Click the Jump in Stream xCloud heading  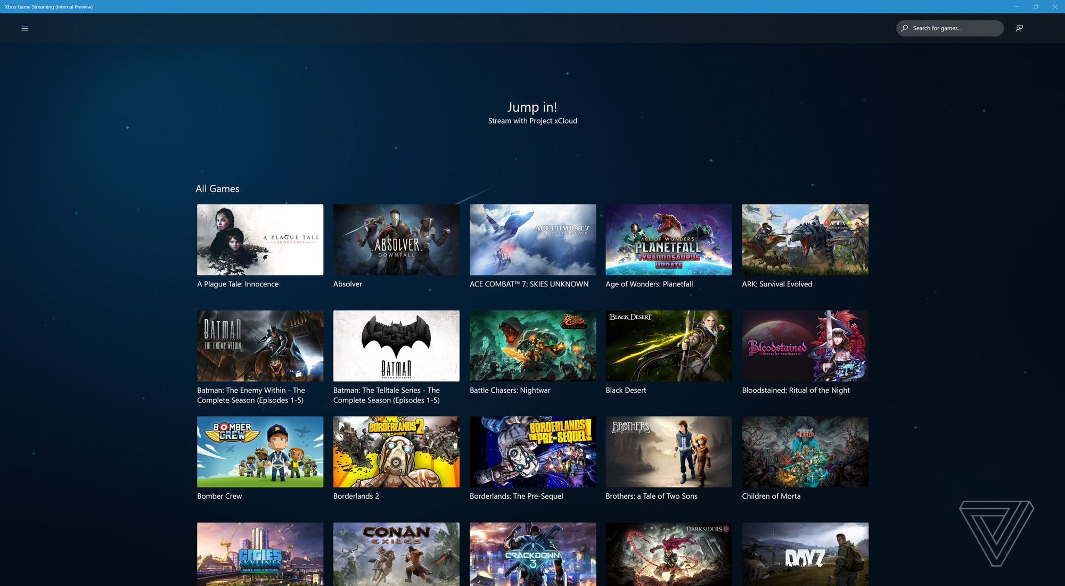click(533, 111)
